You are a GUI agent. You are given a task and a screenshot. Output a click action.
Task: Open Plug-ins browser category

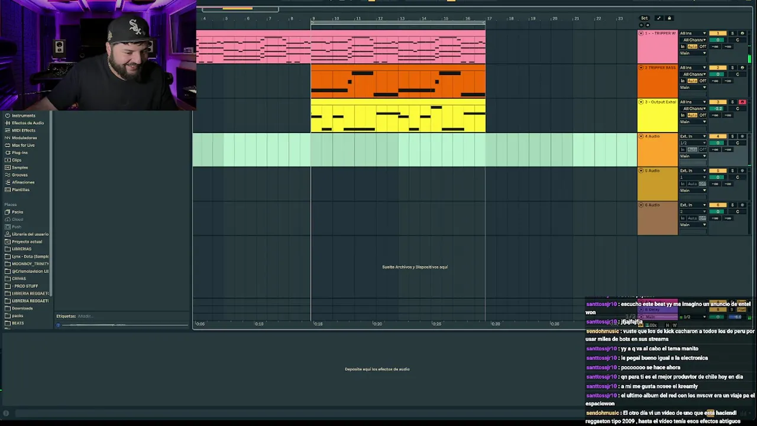[20, 153]
